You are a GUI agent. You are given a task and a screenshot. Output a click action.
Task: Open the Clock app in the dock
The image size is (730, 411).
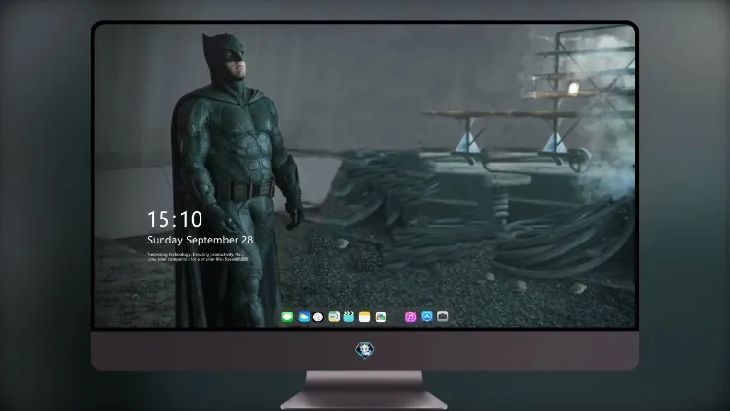click(318, 317)
